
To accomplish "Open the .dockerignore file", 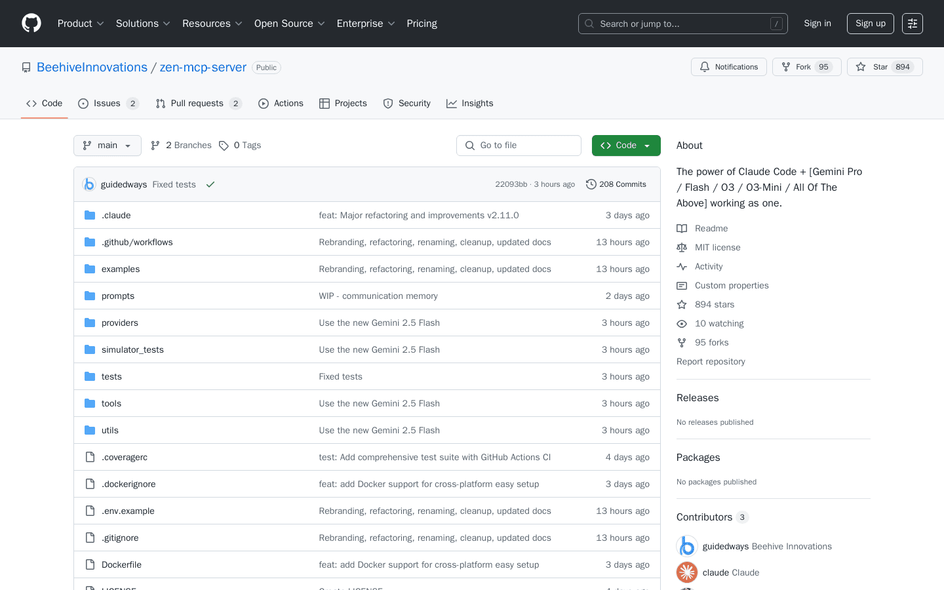I will [128, 484].
